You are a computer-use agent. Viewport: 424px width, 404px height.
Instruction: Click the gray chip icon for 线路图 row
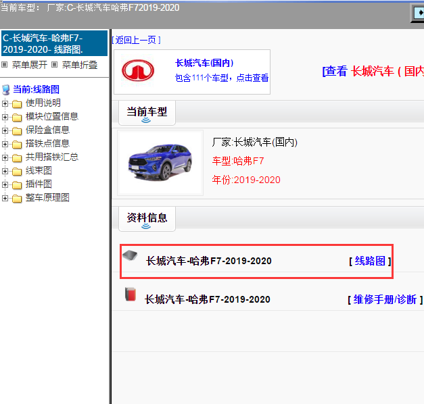click(130, 255)
